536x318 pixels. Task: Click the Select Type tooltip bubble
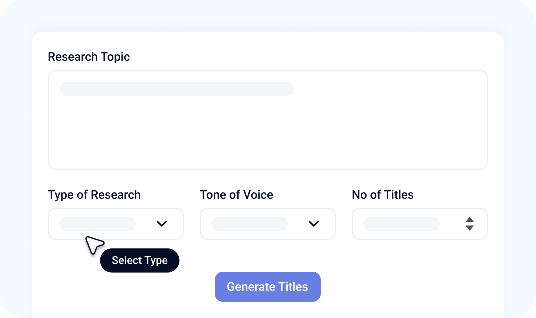140,260
